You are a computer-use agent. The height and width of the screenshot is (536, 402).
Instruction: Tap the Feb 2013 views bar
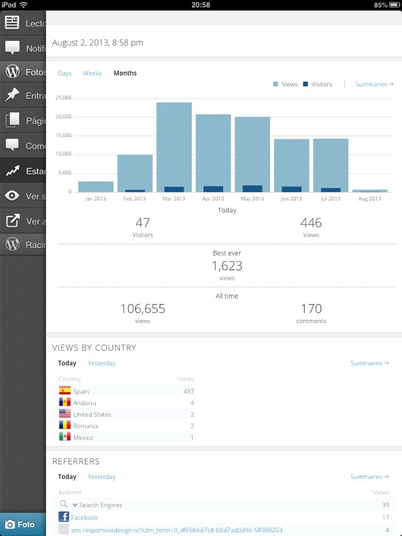135,172
